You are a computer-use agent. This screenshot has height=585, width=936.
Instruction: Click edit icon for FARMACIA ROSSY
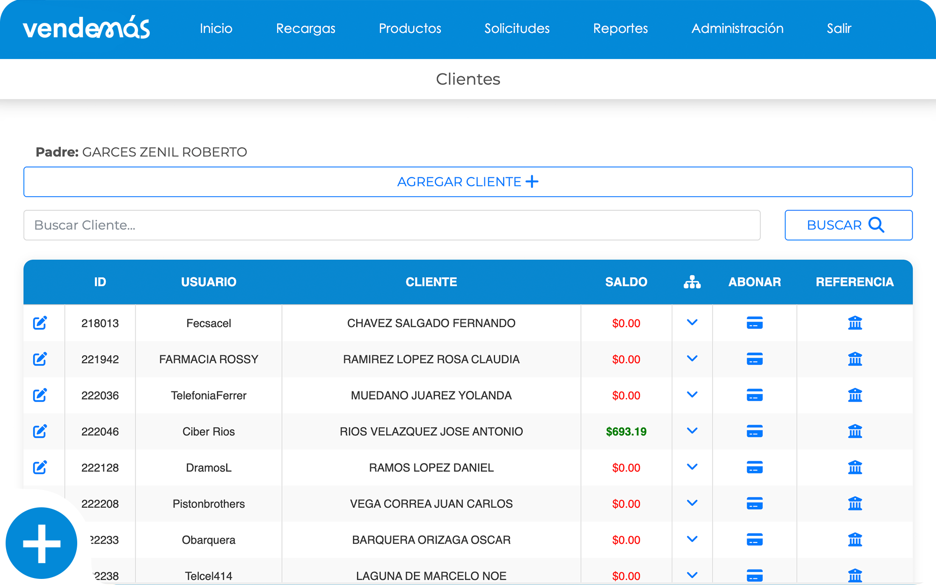pos(40,359)
